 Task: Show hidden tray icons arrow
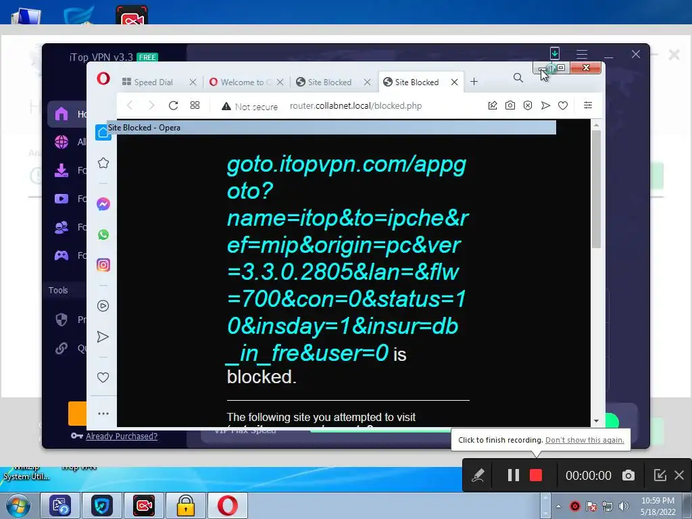[558, 506]
